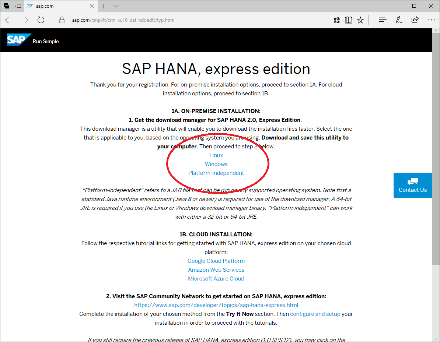
Task: Click the share page icon
Action: pos(415,20)
